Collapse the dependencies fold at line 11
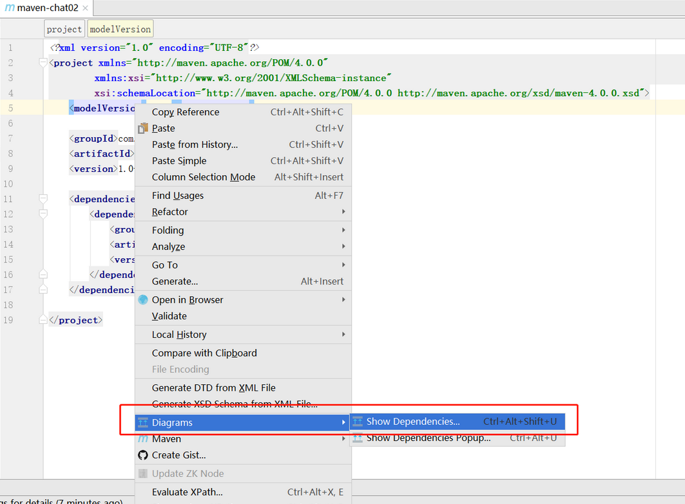 (43, 199)
